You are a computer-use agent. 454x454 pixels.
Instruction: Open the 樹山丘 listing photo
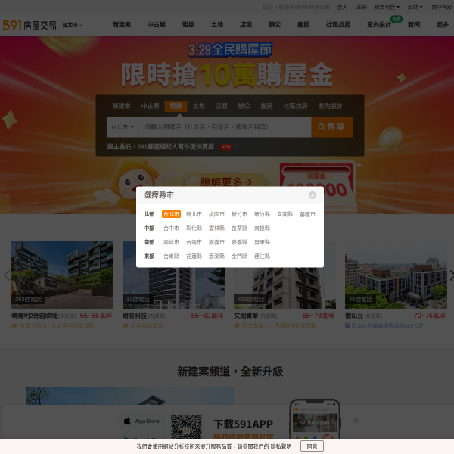pos(396,275)
